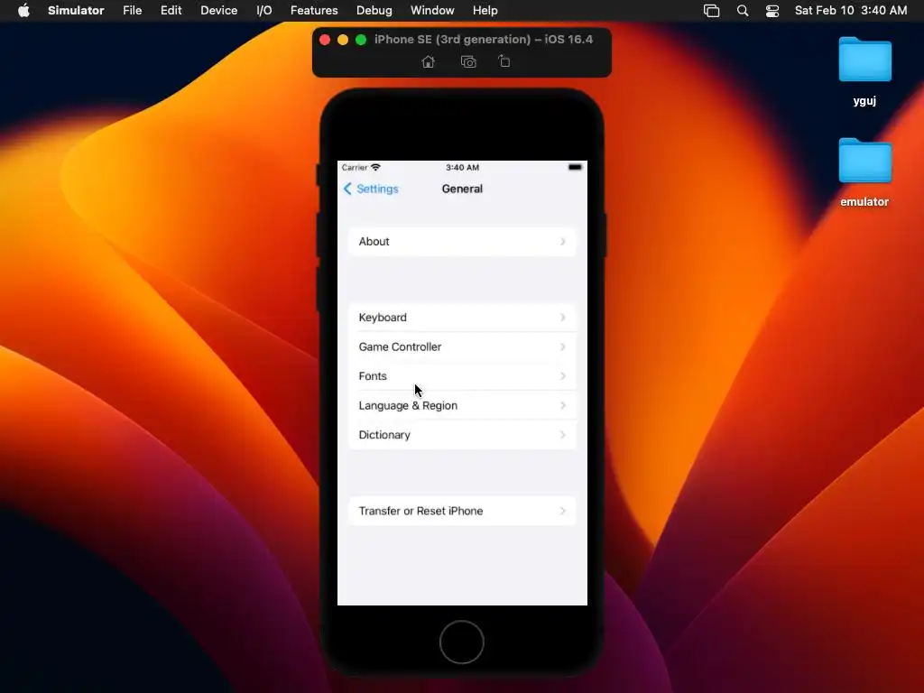Click the battery icon in the iPhone status bar

[575, 167]
